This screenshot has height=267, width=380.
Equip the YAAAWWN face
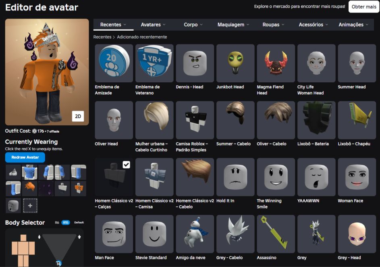coord(316,177)
